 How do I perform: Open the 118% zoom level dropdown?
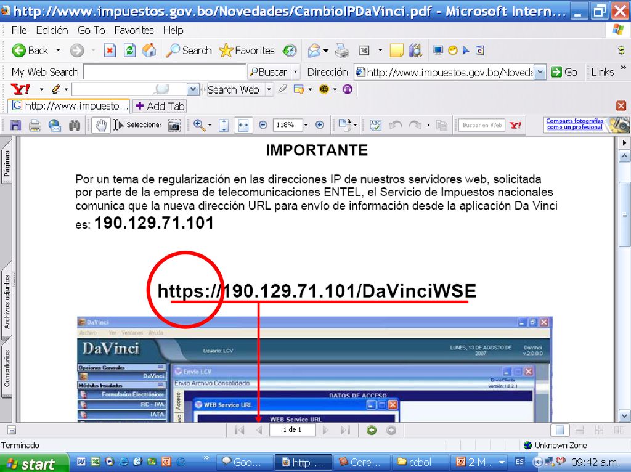(x=306, y=125)
